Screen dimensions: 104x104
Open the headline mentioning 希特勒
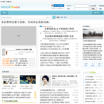55,58
